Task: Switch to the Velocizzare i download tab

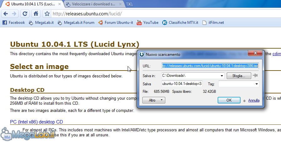Action: coord(93,4)
